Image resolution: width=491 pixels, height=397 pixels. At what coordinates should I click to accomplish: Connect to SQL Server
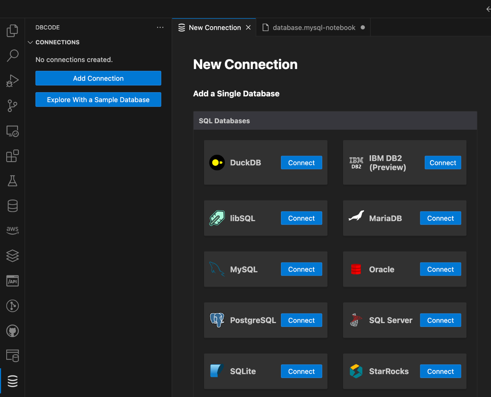coord(440,320)
